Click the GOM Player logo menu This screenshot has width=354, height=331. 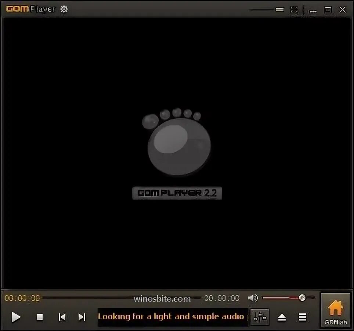30,9
